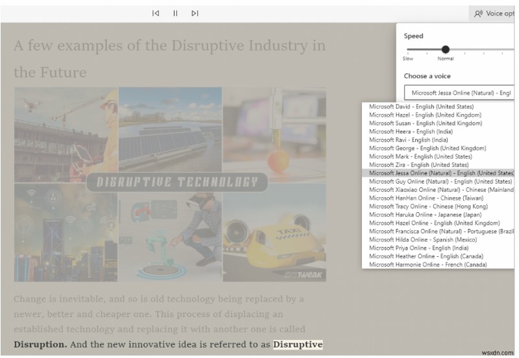The width and height of the screenshot is (519, 358).
Task: Open Voice options button
Action: pyautogui.click(x=492, y=14)
